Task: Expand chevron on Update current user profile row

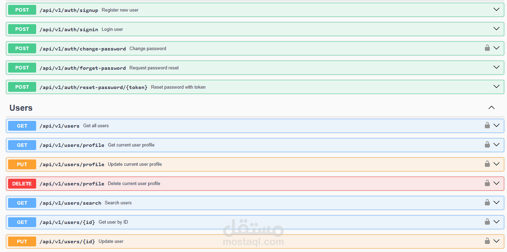Action: 496,164
